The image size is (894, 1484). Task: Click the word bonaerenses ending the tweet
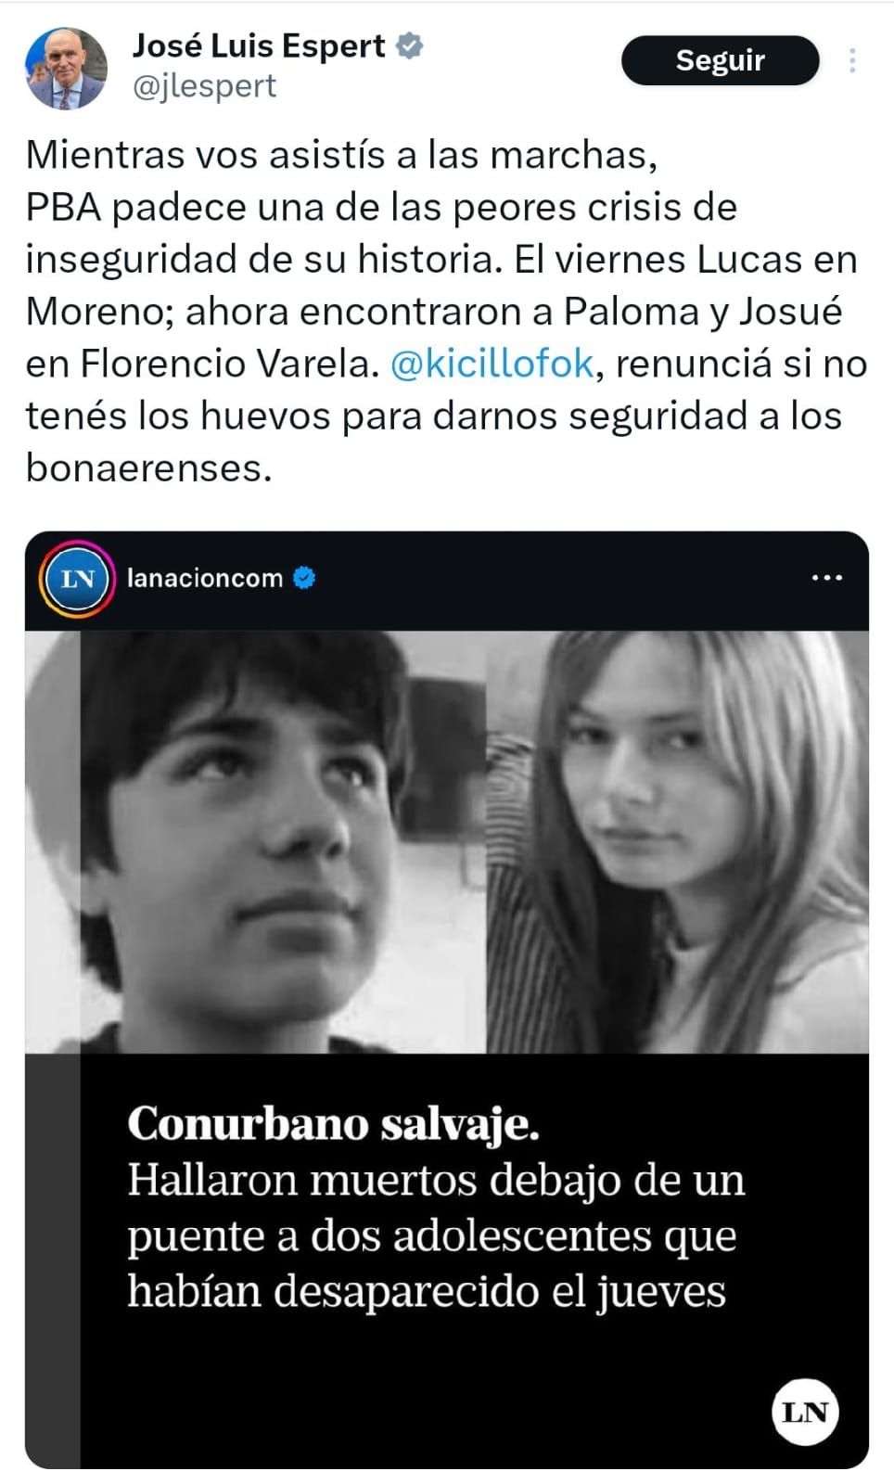[148, 468]
